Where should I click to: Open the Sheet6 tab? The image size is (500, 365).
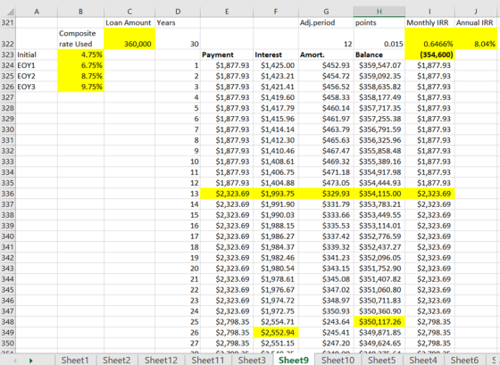(x=464, y=361)
